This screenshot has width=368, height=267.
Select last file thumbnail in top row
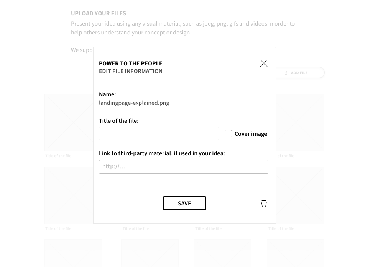[300, 123]
